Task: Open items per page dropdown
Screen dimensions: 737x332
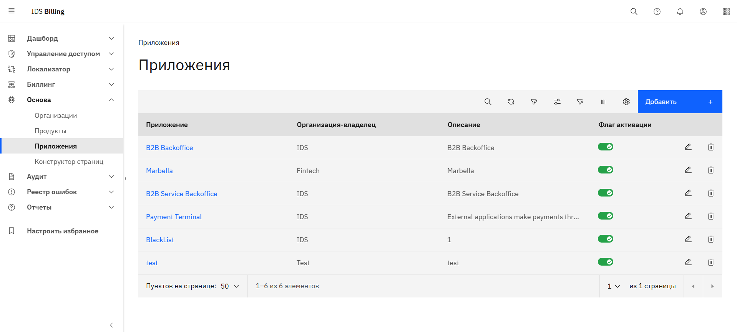Action: point(230,286)
